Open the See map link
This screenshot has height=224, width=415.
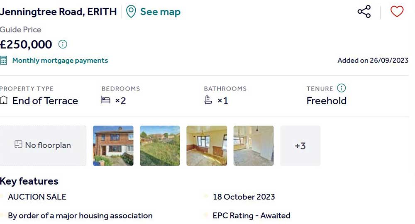160,12
